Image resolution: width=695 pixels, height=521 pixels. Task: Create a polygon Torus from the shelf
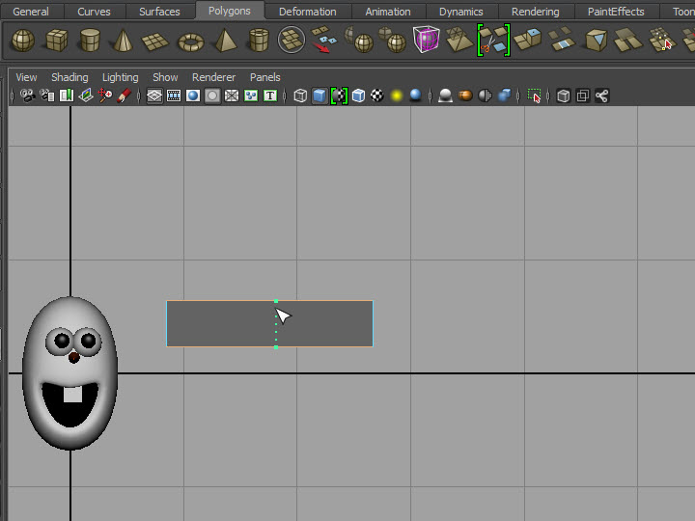[x=191, y=41]
